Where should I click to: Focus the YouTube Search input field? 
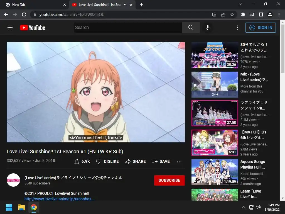[128, 28]
